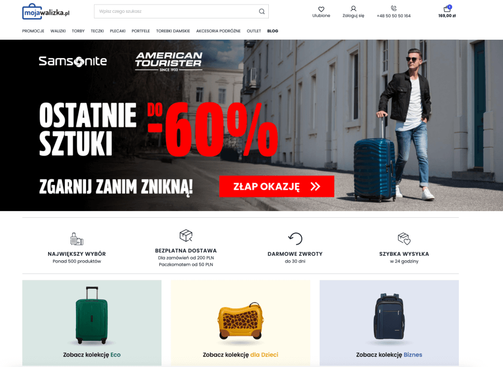Click the Szybka wysyłka package icon
This screenshot has height=367, width=503.
404,239
